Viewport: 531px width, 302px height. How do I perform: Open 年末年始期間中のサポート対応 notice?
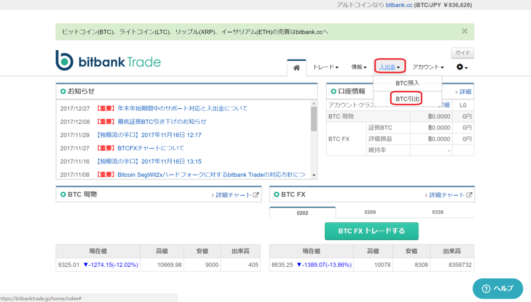[183, 108]
